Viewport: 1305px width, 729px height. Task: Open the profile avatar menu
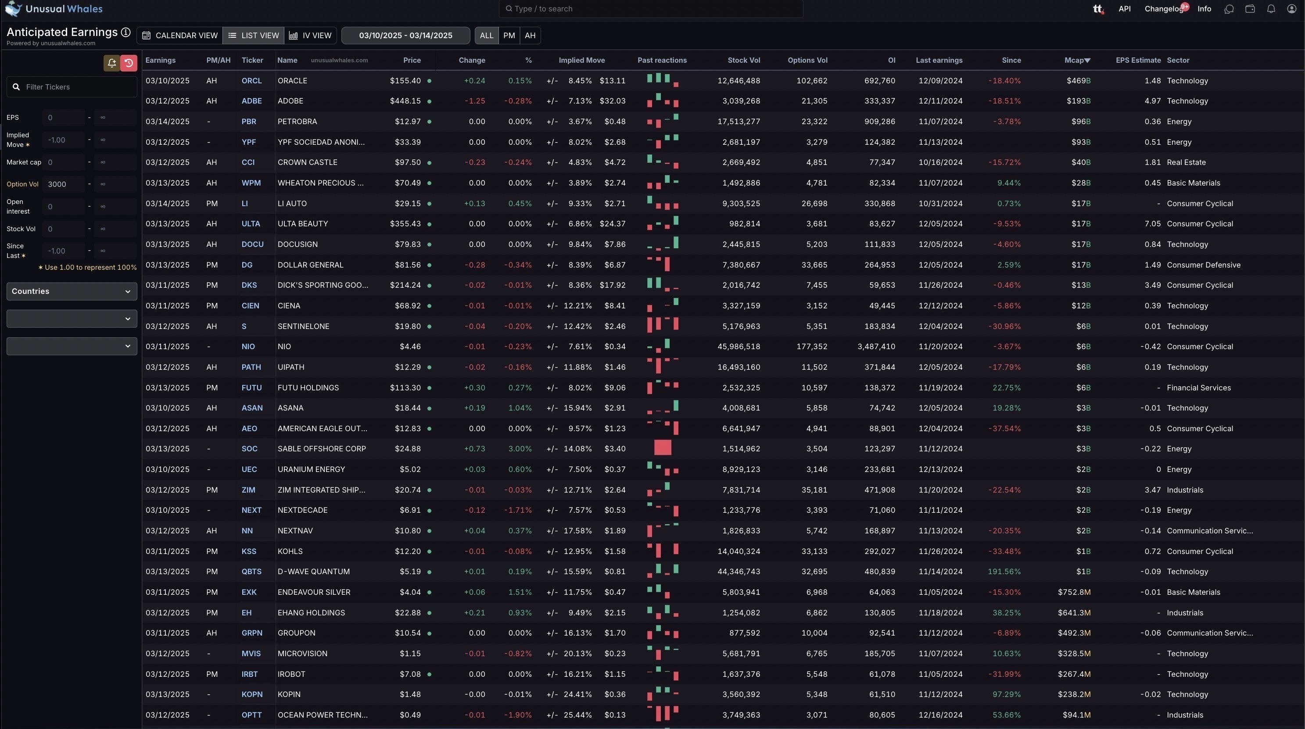click(x=1291, y=9)
